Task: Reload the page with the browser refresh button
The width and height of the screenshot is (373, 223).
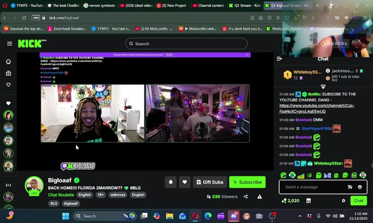Action: (24, 18)
